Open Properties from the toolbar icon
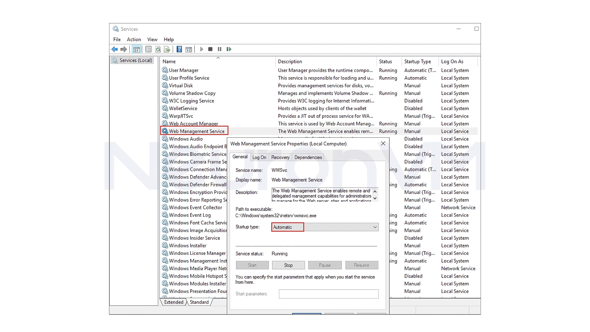The height and width of the screenshot is (332, 590). pos(148,49)
